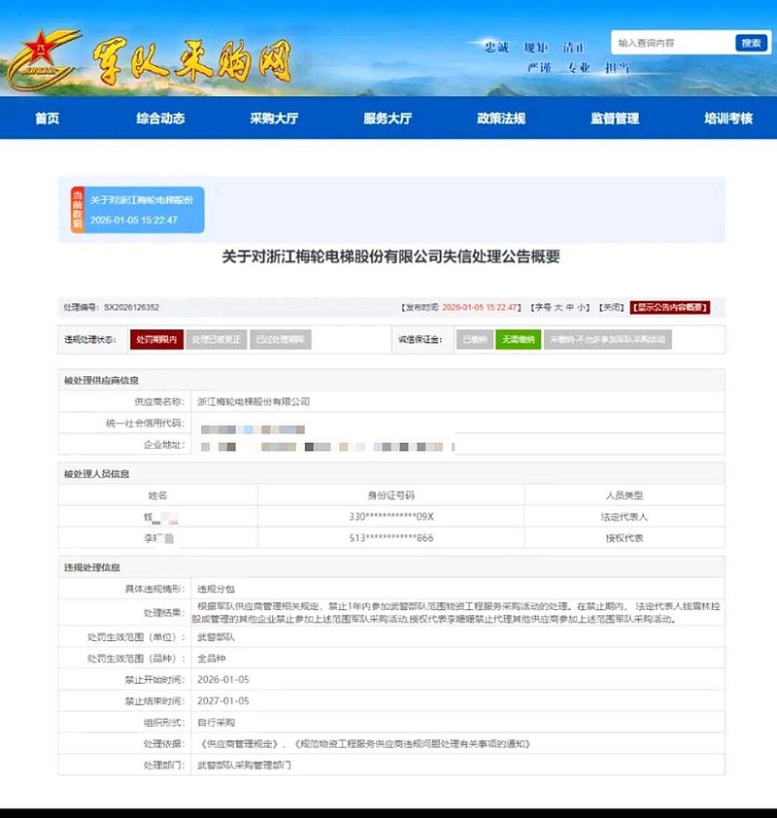Click the 身份证号码 column header
The width and height of the screenshot is (777, 818).
pyautogui.click(x=391, y=495)
